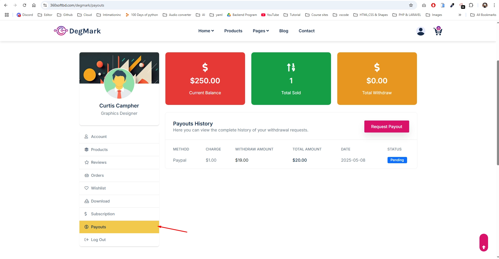Screen dimensions: 499x259
Task: Open the All Bookmarks folder
Action: click(483, 15)
